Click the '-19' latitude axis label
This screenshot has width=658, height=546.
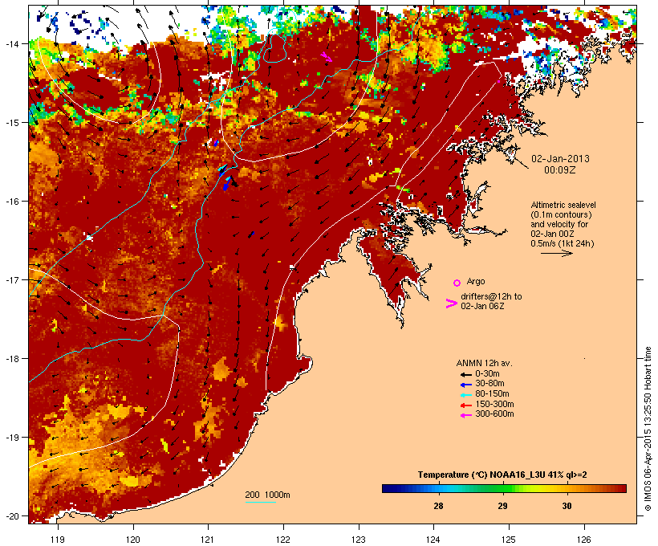11,438
